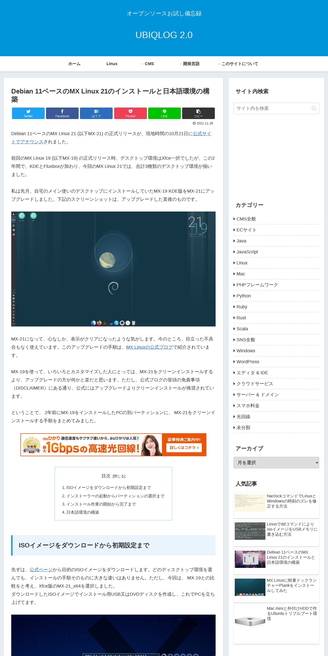328x656 pixels.
Task: Open the Scala category
Action: 276,329
